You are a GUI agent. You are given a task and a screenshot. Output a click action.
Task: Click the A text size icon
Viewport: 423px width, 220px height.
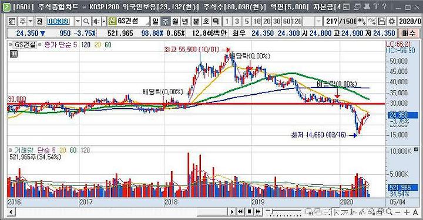coord(415,212)
